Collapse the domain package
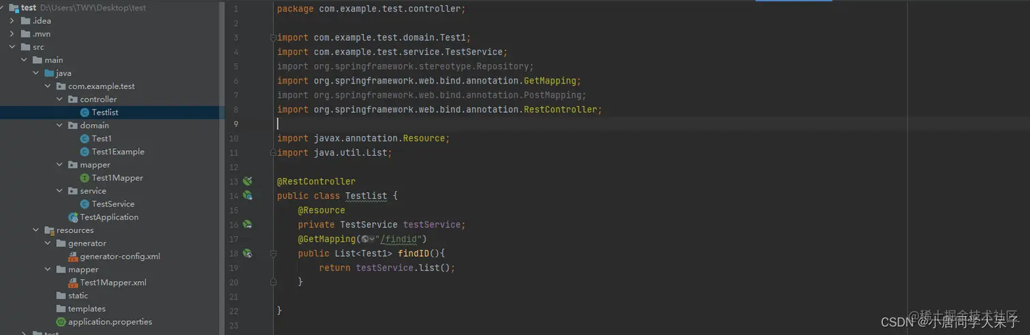 click(60, 126)
